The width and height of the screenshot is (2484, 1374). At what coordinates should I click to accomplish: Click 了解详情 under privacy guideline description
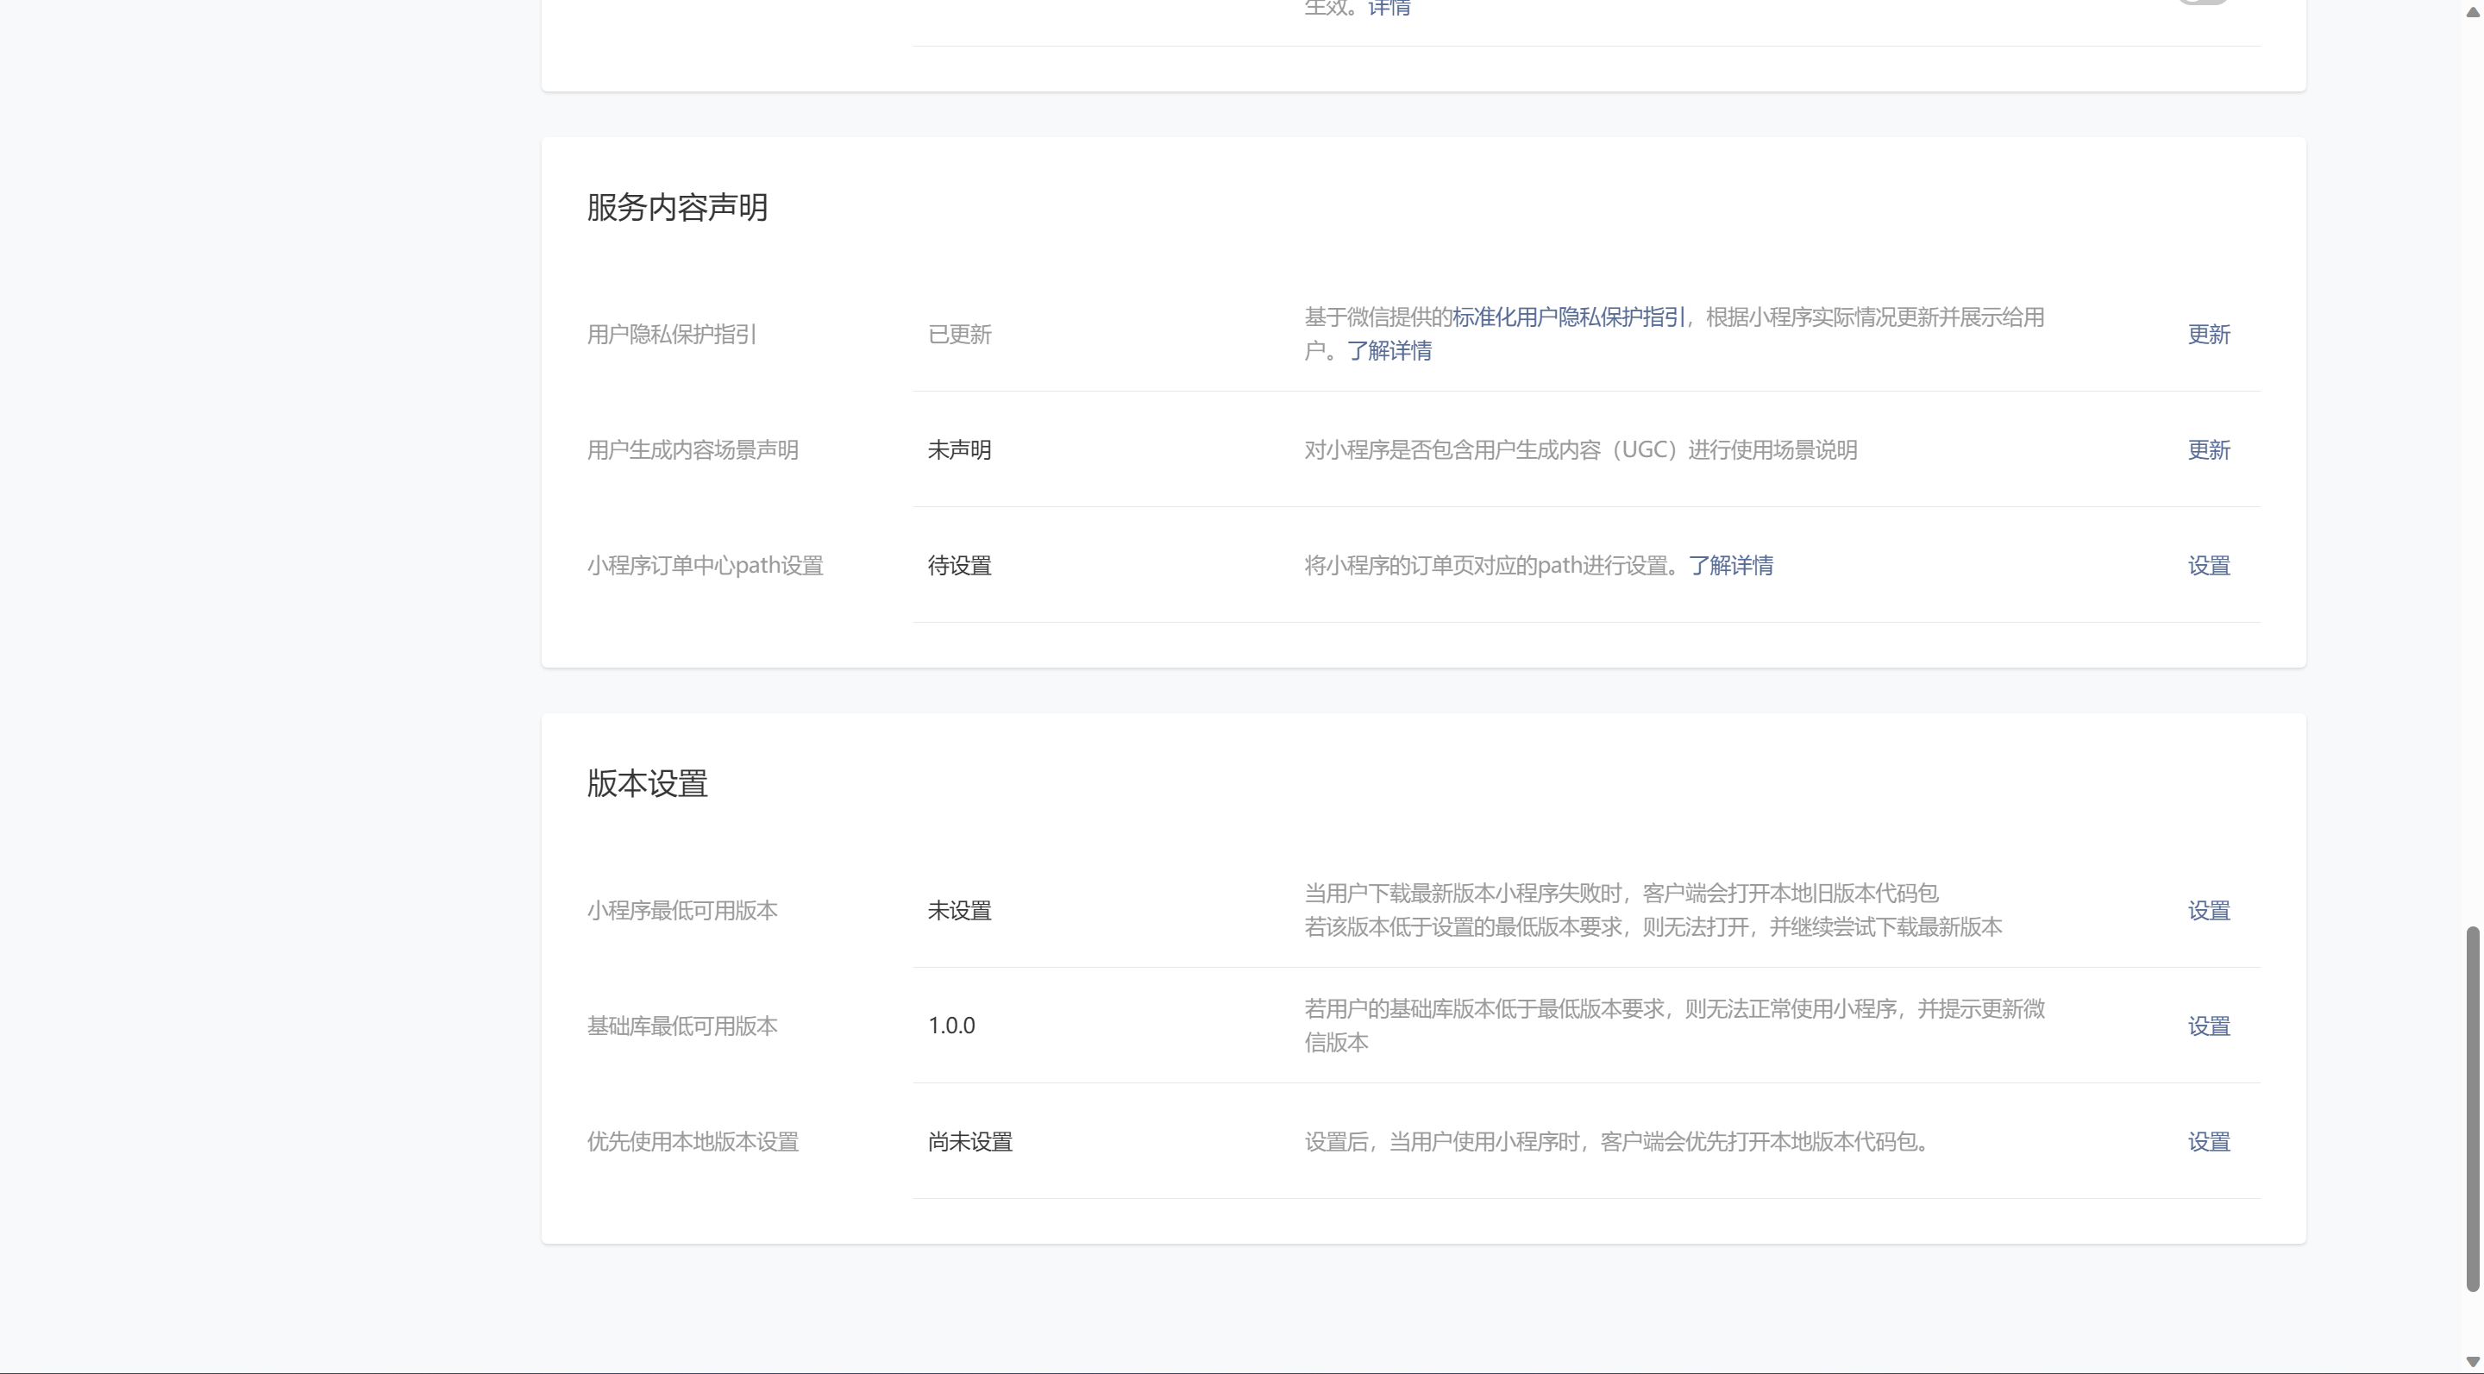[x=1389, y=351]
